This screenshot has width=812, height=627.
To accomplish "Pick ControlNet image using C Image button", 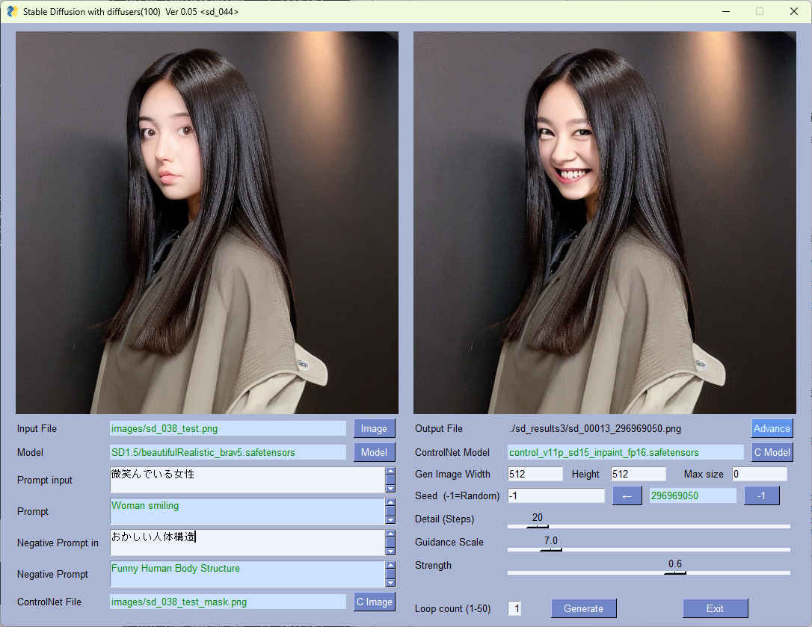I will click(374, 602).
